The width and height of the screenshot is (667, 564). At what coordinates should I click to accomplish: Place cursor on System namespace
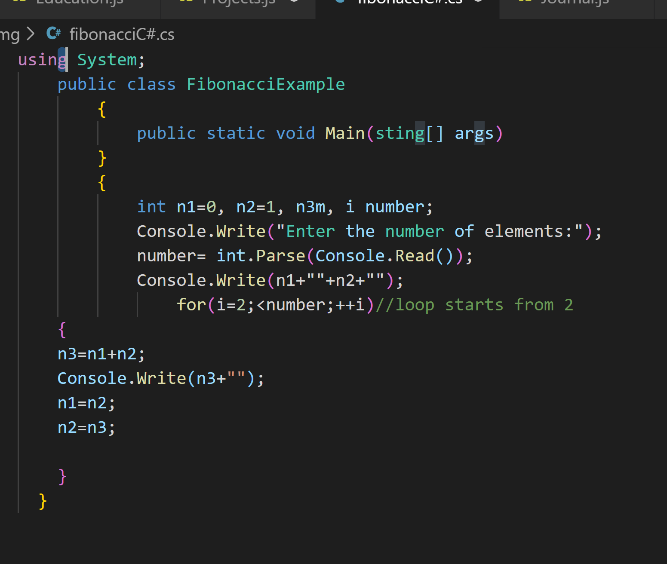(107, 60)
